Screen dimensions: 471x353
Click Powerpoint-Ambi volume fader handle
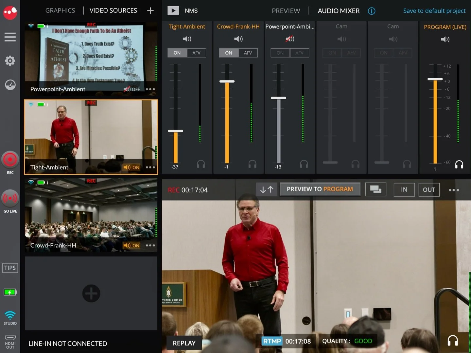pyautogui.click(x=279, y=98)
